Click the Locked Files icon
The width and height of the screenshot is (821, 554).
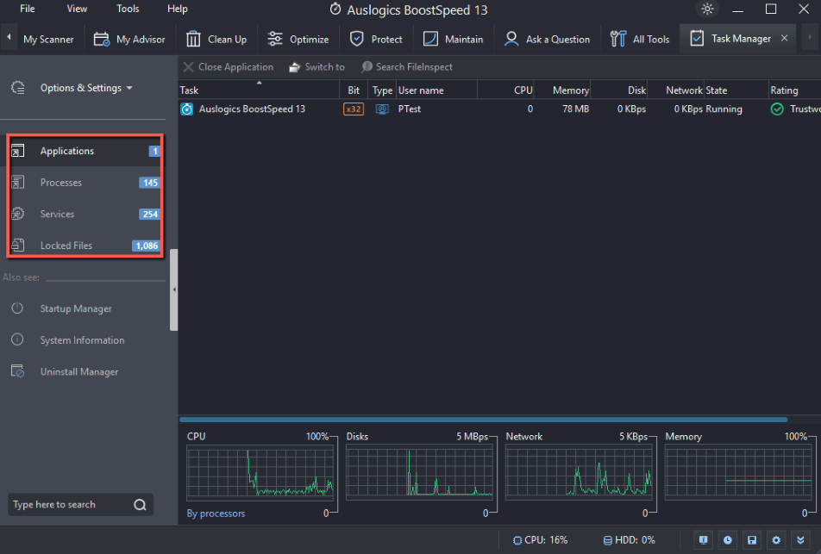(x=18, y=245)
